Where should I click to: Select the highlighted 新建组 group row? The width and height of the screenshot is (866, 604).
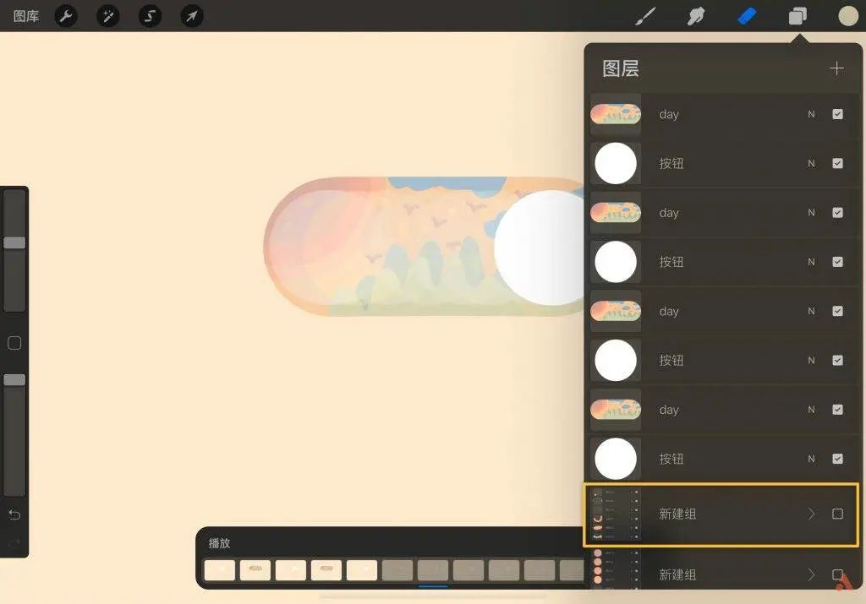coord(721,514)
